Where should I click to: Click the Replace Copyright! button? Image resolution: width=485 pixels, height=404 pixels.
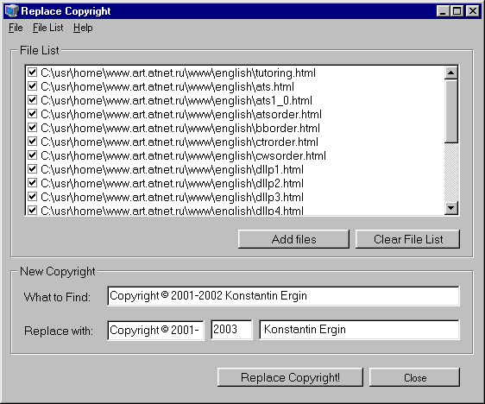click(290, 377)
